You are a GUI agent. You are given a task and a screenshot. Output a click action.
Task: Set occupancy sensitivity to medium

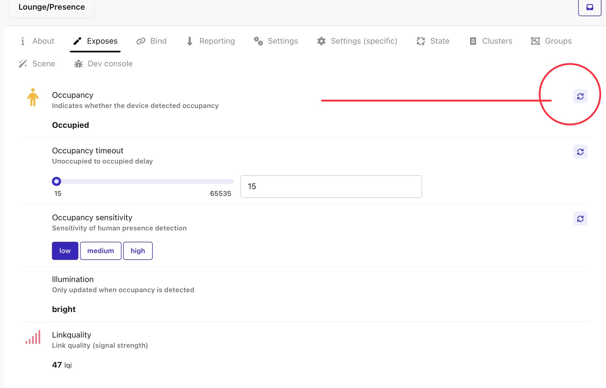[x=100, y=251]
